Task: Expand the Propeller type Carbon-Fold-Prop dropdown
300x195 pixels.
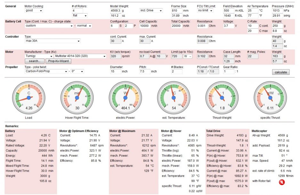Action: [46, 71]
